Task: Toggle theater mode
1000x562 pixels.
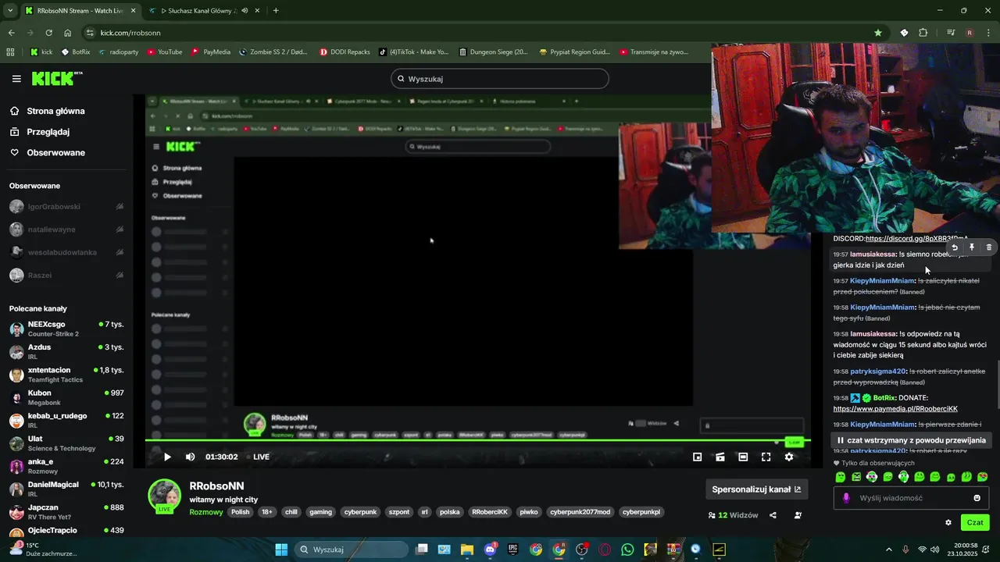Action: point(743,457)
